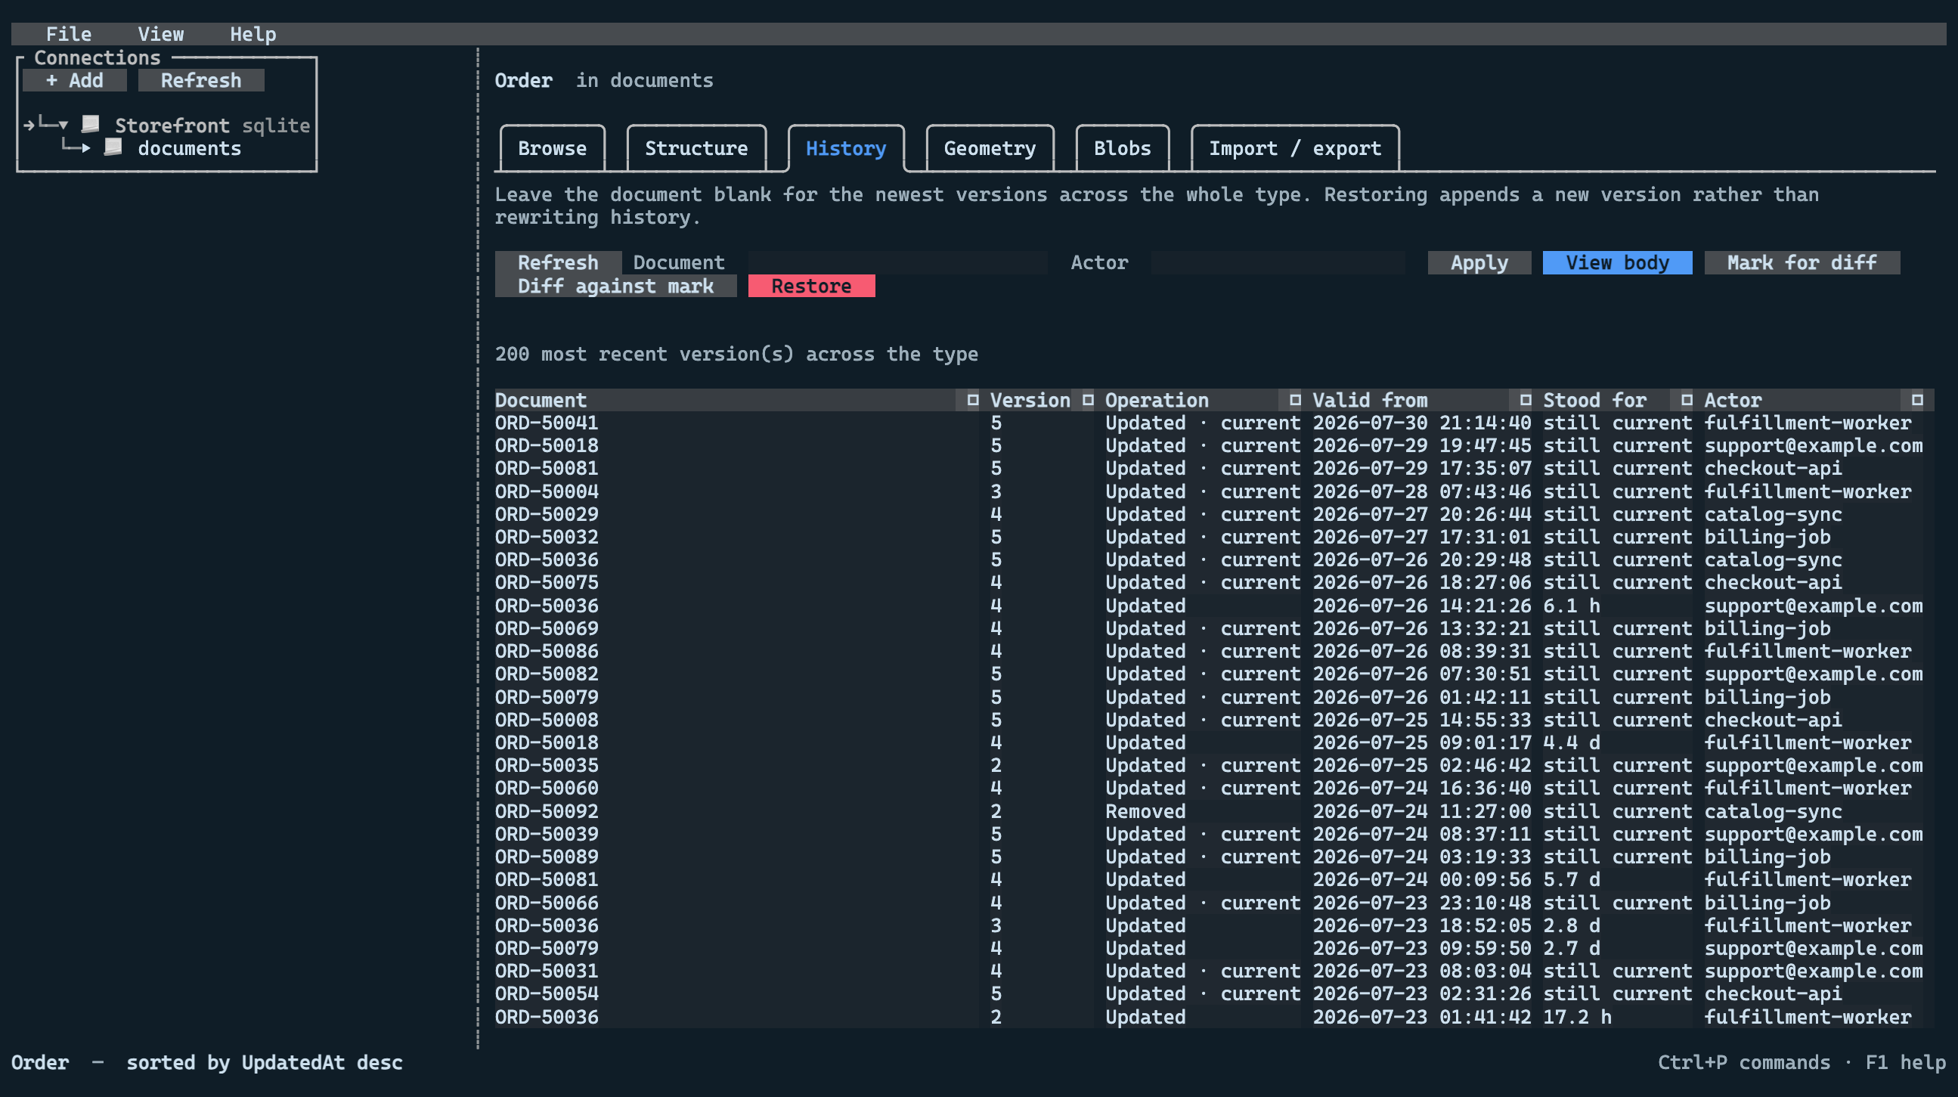
Task: Open the Stood for column header menu
Action: [x=1687, y=400]
